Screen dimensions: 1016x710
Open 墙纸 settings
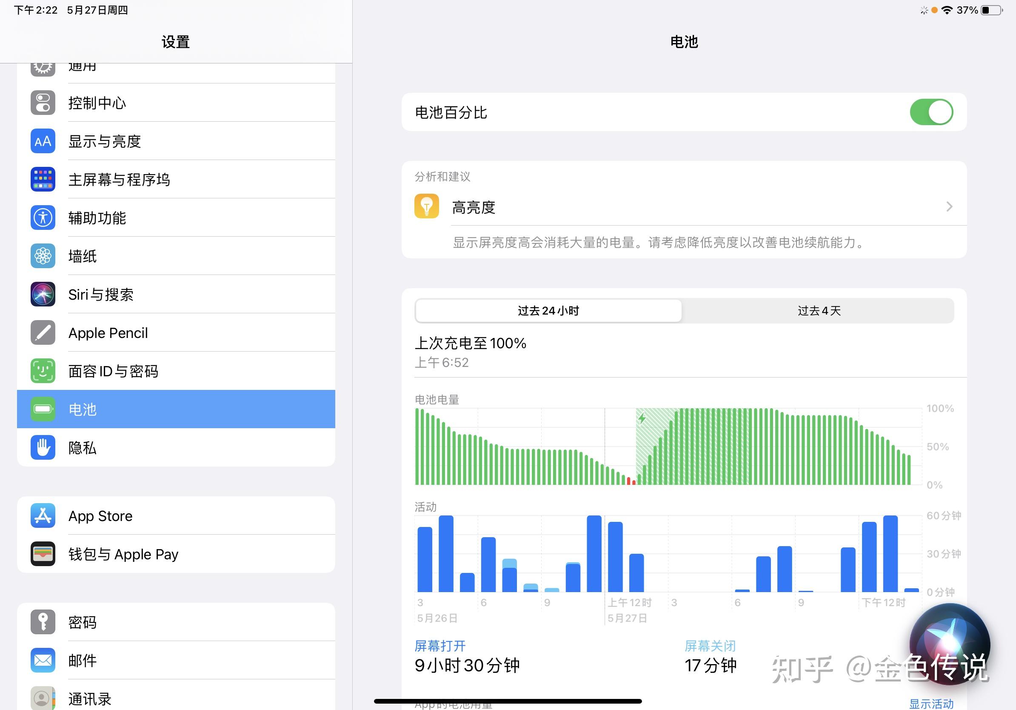[x=176, y=256]
